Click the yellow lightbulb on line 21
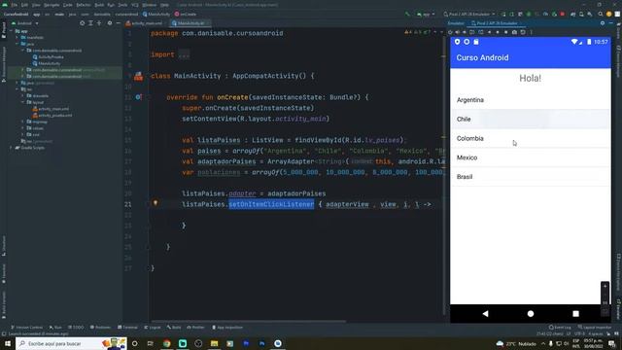This screenshot has width=622, height=350. coord(155,203)
